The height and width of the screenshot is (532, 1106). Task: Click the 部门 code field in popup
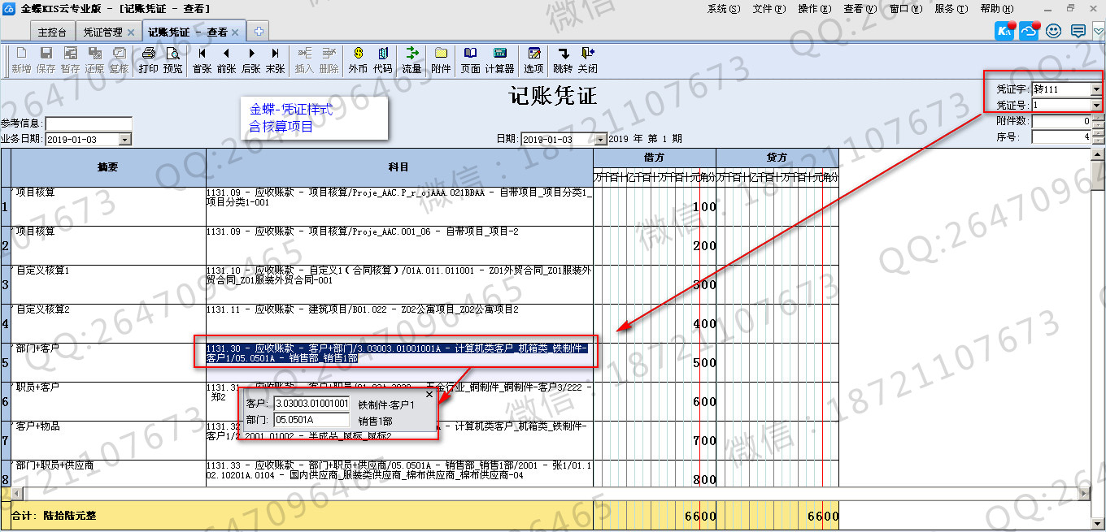click(x=311, y=421)
